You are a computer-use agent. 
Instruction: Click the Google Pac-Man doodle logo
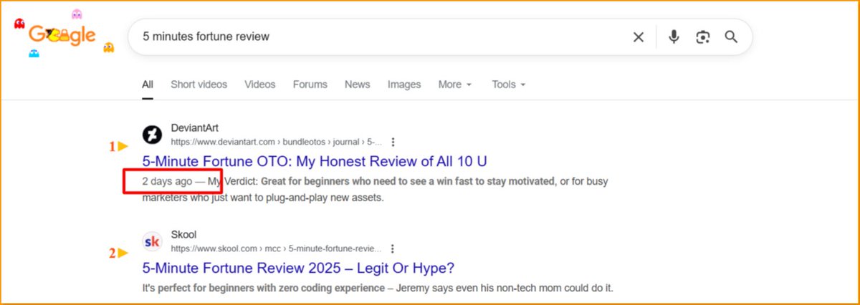point(64,34)
